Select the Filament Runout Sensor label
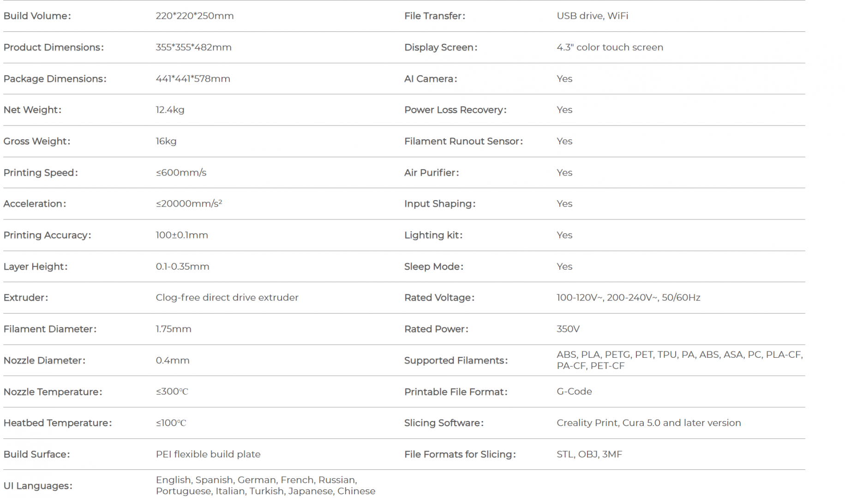The height and width of the screenshot is (498, 845). coord(463,141)
